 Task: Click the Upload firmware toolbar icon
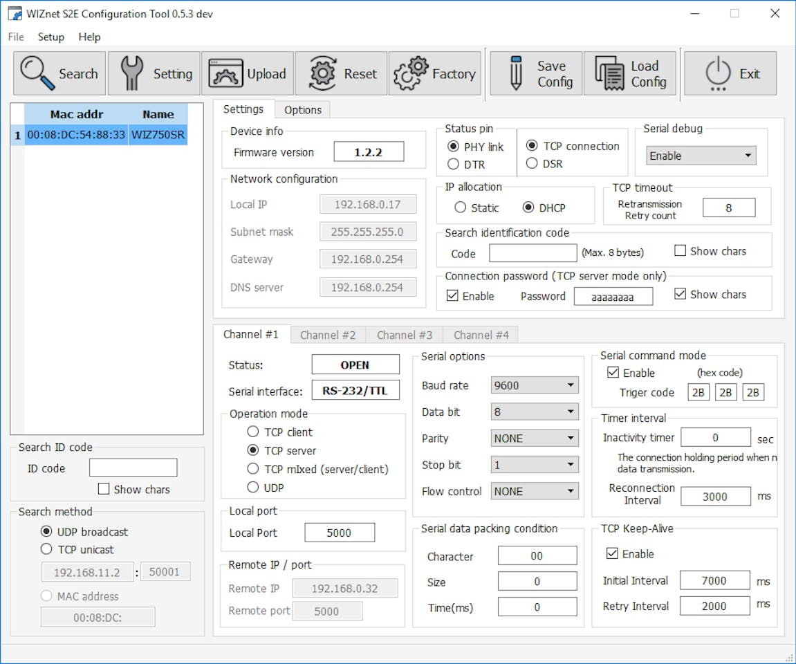225,73
